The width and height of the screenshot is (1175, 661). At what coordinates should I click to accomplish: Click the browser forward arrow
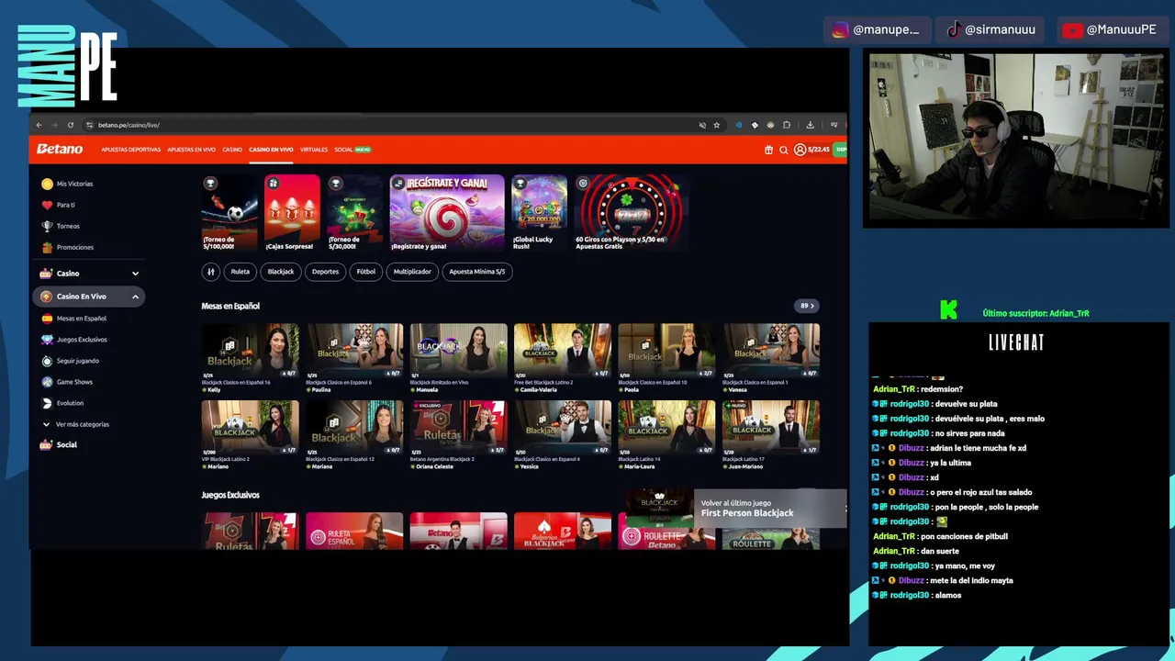click(x=54, y=125)
